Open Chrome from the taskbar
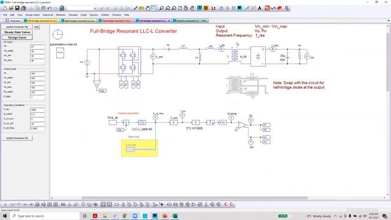 (x=125, y=216)
